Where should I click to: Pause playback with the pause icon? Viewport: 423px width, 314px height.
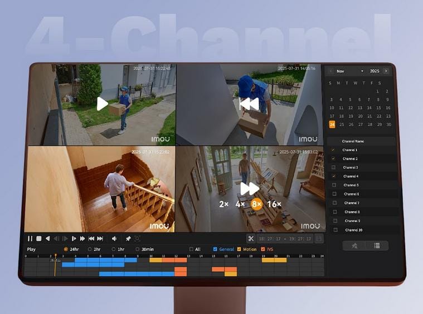pos(30,238)
